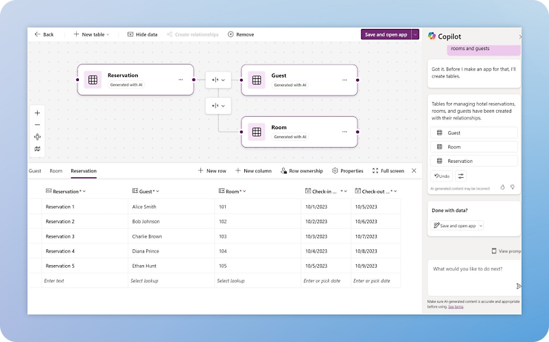Click the Ethan Hunt cell
The image size is (549, 342).
pyautogui.click(x=171, y=266)
